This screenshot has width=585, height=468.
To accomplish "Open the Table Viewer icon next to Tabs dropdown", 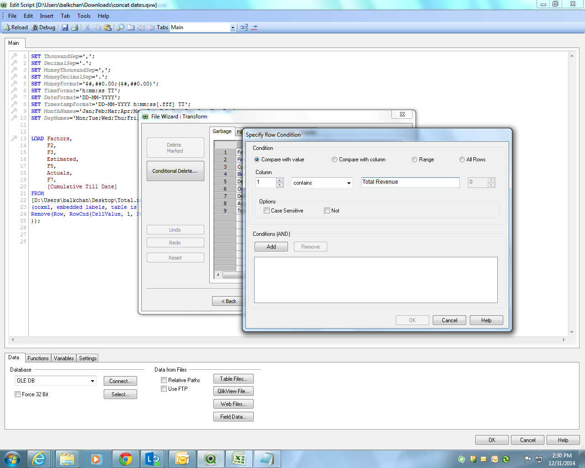I will coord(244,27).
